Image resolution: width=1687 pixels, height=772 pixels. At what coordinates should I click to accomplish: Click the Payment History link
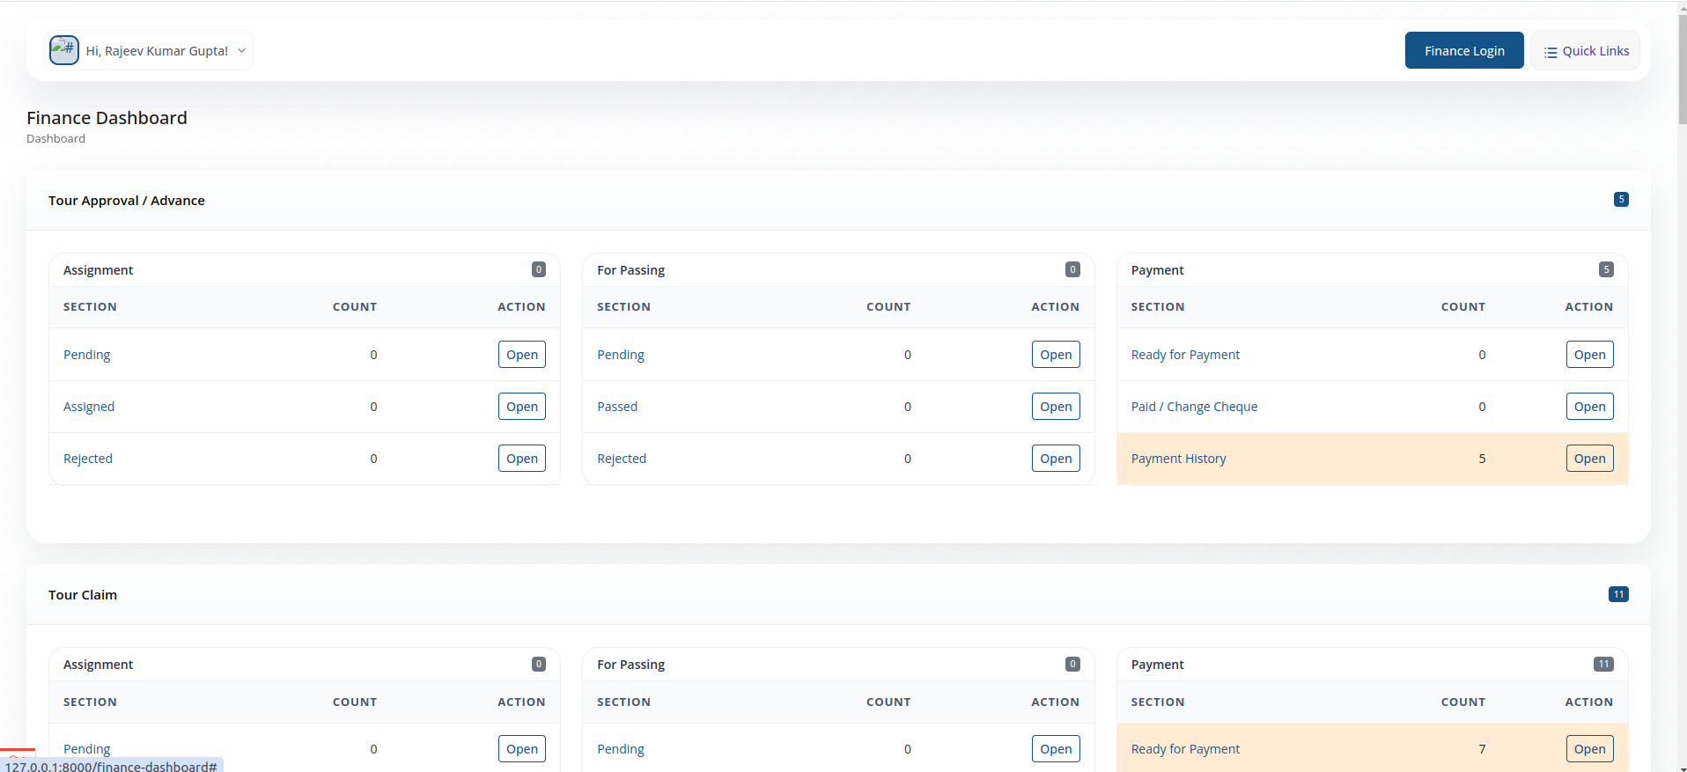tap(1178, 459)
